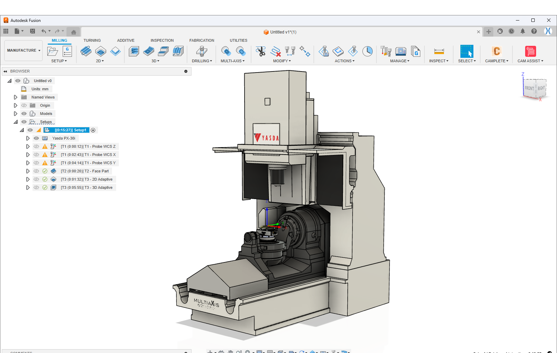The height and width of the screenshot is (353, 557).
Task: Expand the T3 - 3D Adaptive operation
Action: pyautogui.click(x=28, y=187)
